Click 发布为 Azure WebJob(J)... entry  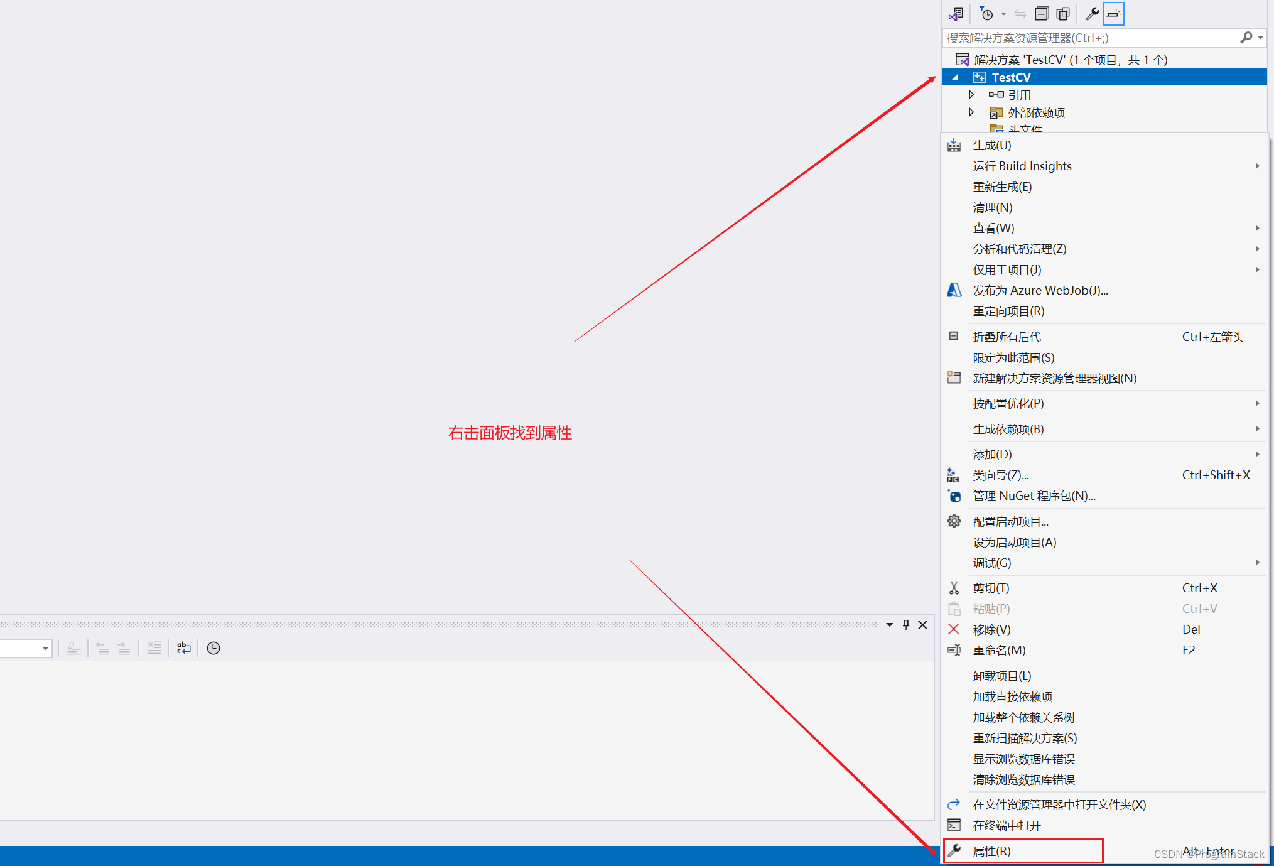tap(1104, 290)
